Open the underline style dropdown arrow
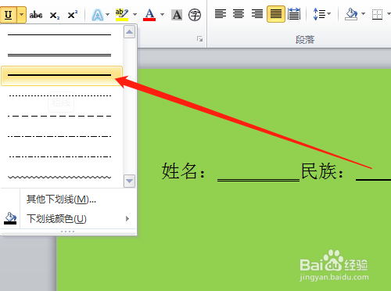This screenshot has width=391, height=291. pyautogui.click(x=22, y=15)
